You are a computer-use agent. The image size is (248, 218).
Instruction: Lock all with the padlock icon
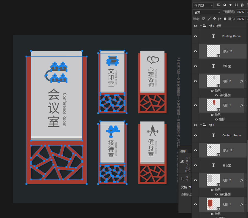225,19
